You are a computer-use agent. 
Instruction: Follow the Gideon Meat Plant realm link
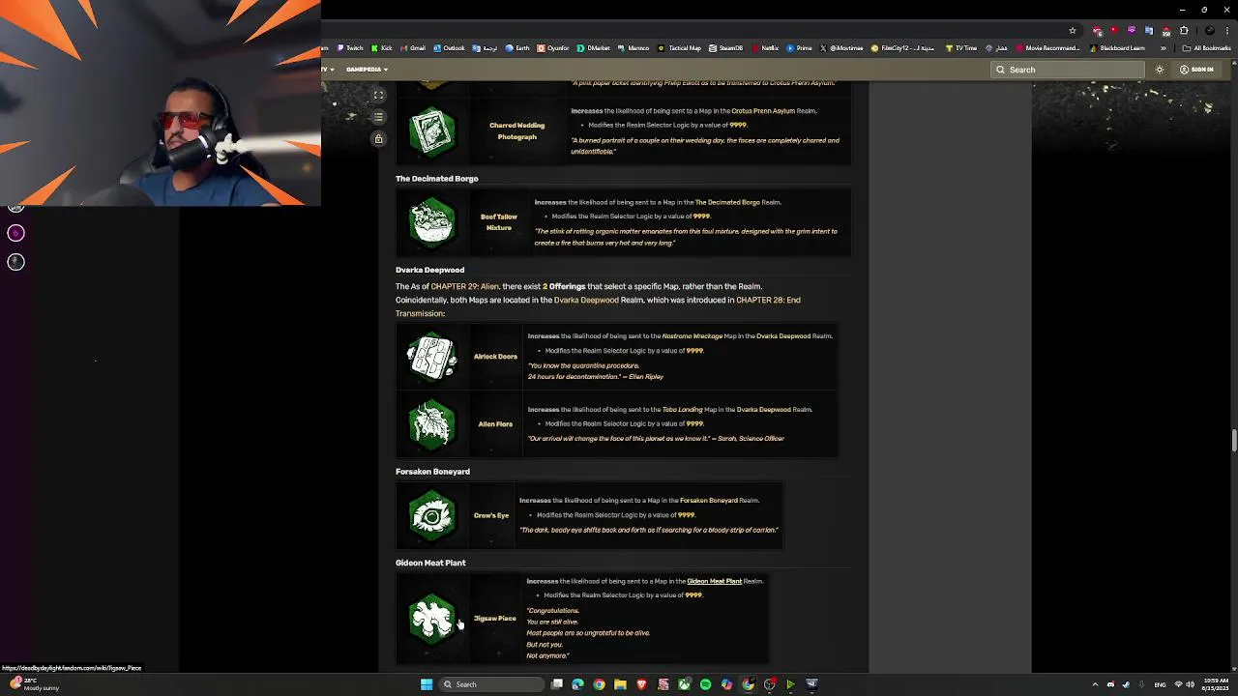[714, 581]
